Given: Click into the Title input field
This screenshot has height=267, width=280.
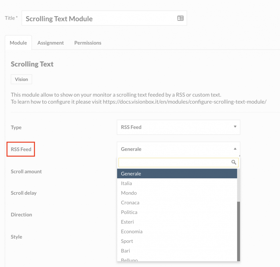Looking at the screenshot, I should [x=104, y=18].
